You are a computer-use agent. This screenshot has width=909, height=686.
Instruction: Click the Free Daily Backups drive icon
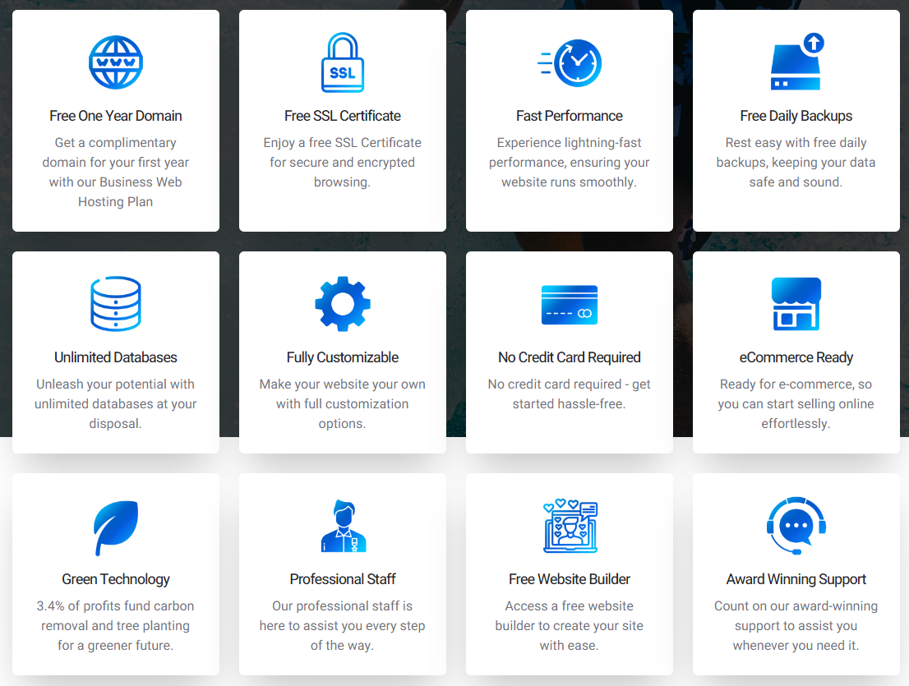pyautogui.click(x=796, y=62)
